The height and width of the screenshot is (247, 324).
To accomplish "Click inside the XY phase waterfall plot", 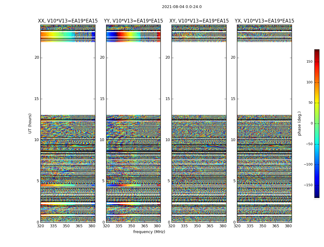I will pyautogui.click(x=199, y=124).
